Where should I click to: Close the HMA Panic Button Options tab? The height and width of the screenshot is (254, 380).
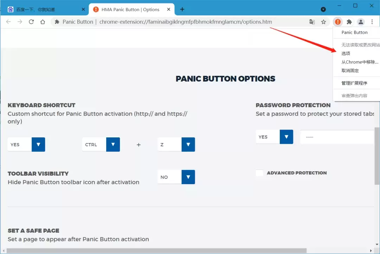coord(169,9)
